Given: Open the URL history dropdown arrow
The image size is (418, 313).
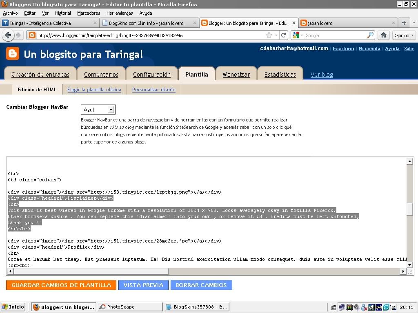Looking at the screenshot, I should coord(276,35).
